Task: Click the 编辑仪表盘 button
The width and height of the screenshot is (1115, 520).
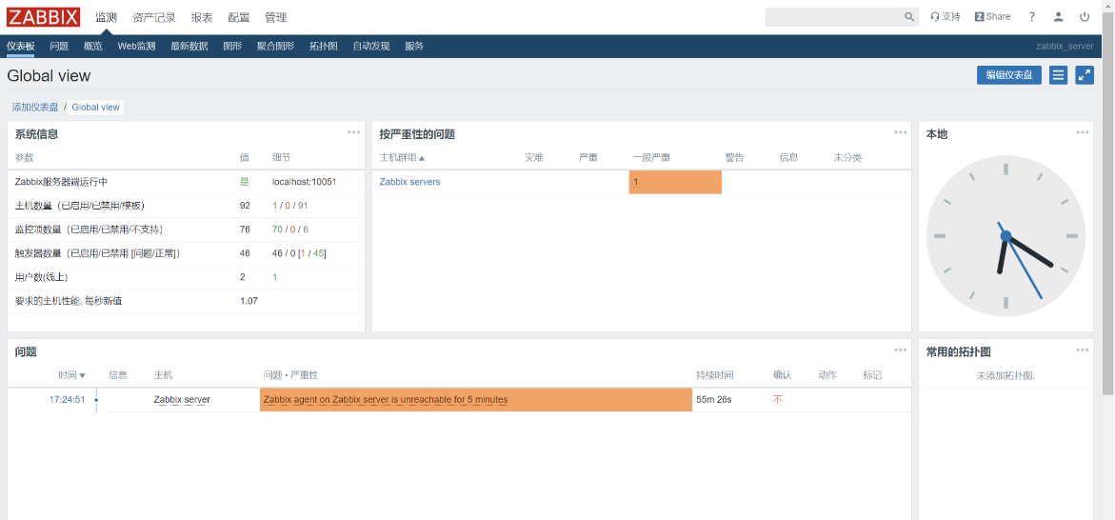Action: (1009, 74)
